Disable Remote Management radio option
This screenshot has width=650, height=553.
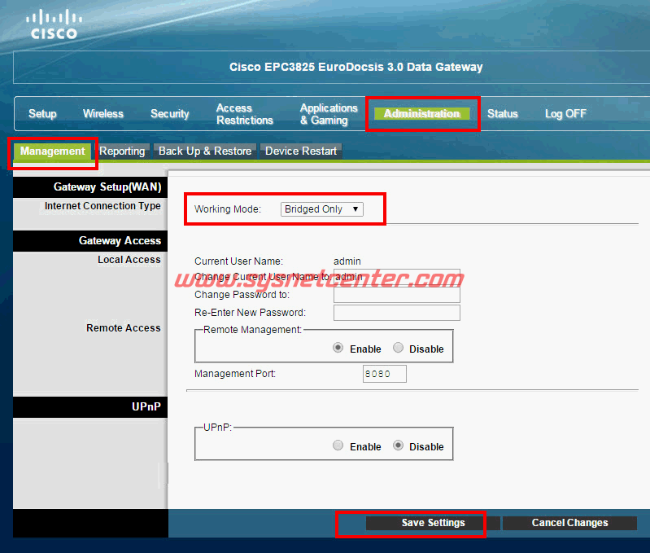398,349
